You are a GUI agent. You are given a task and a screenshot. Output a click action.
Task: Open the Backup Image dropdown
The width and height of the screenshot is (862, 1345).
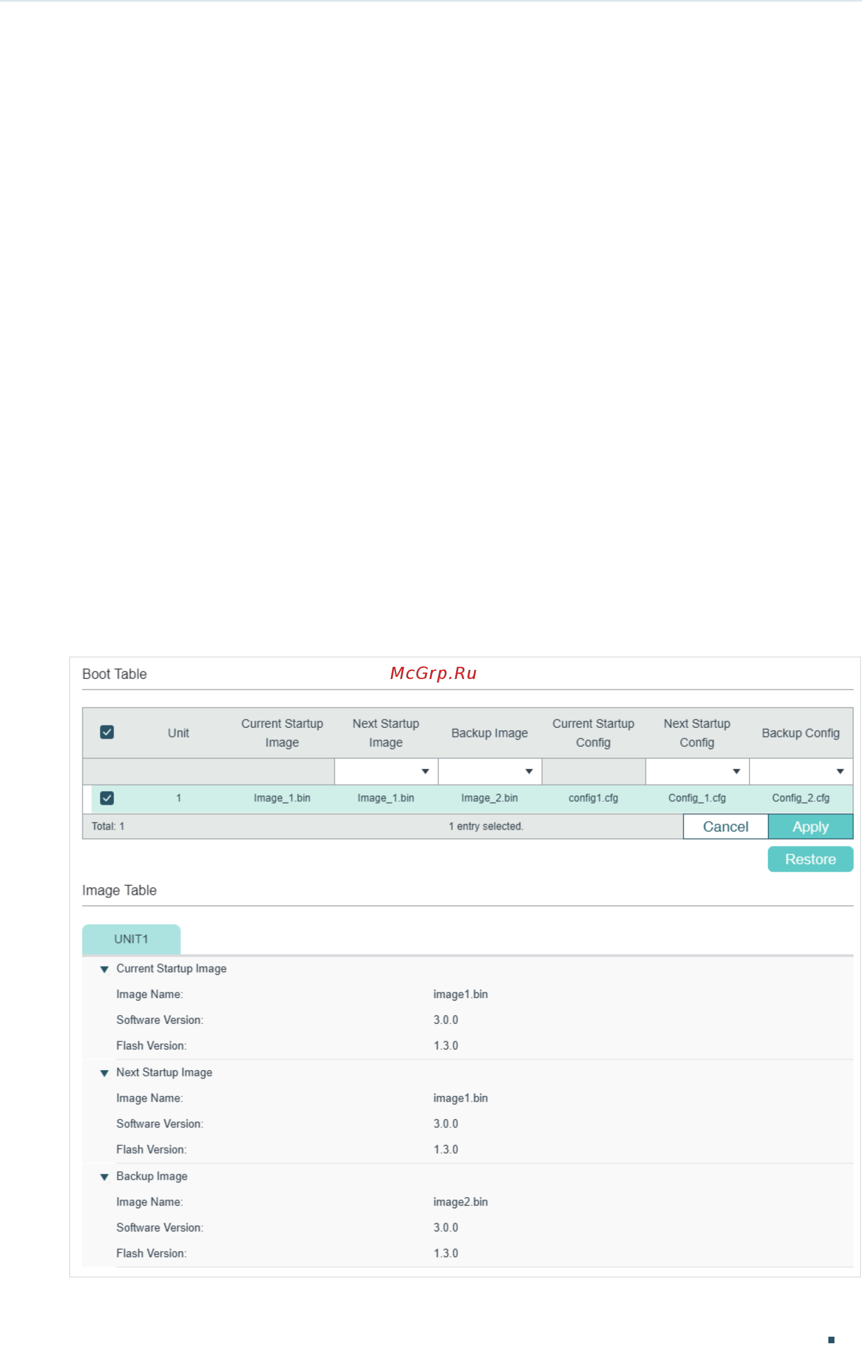coord(490,771)
